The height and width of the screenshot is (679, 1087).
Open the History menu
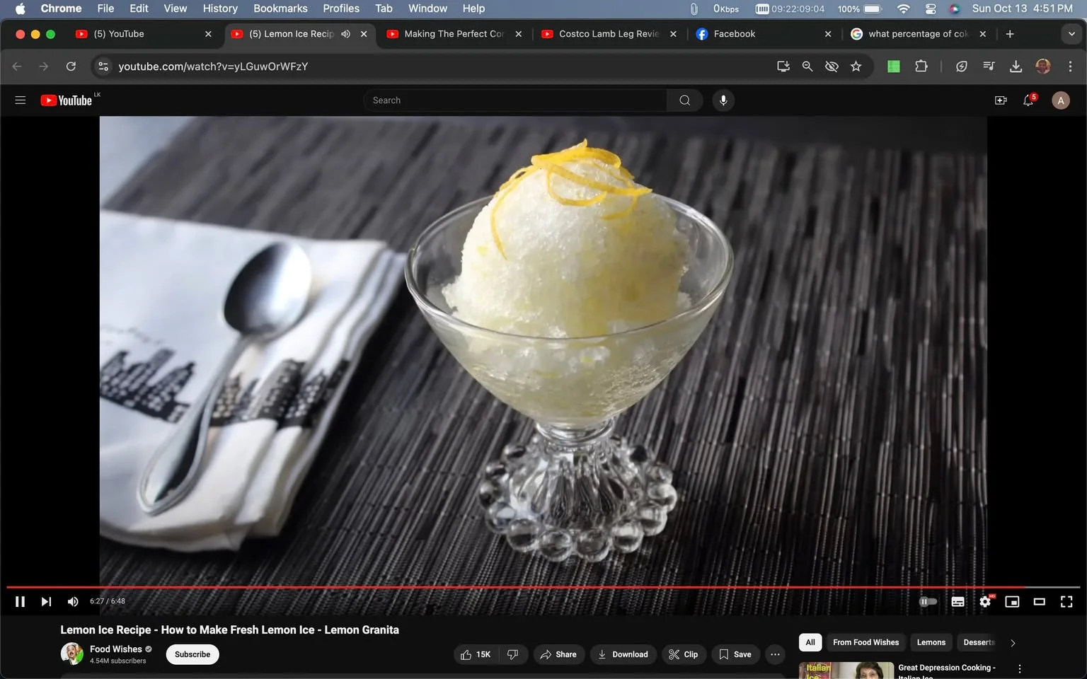pyautogui.click(x=220, y=8)
